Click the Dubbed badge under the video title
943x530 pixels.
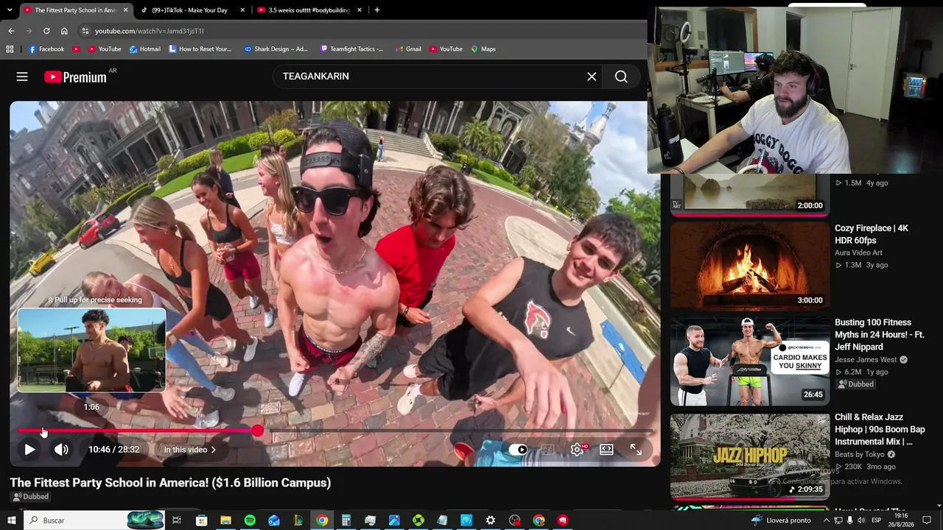(x=31, y=497)
